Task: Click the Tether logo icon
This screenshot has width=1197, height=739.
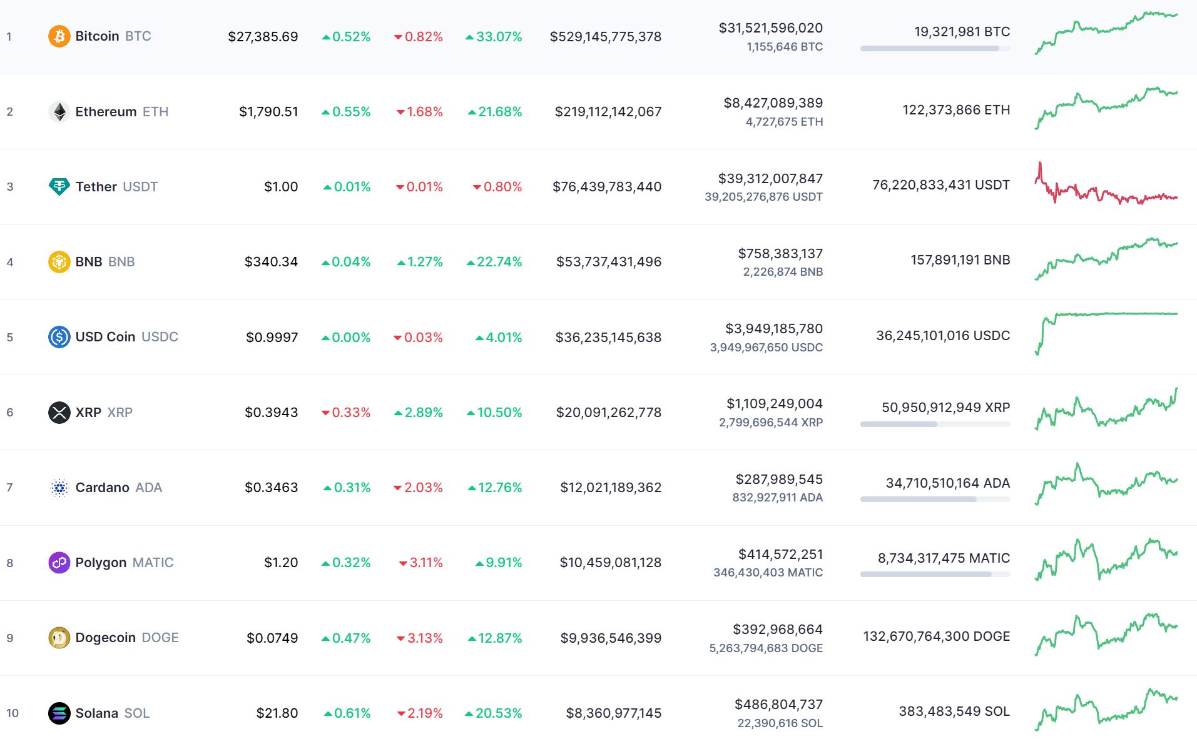Action: [x=59, y=186]
